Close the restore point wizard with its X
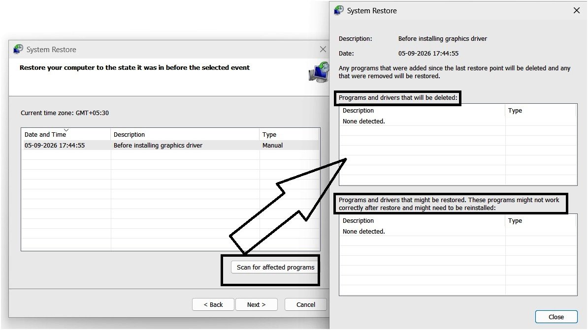This screenshot has width=588, height=330. (323, 49)
